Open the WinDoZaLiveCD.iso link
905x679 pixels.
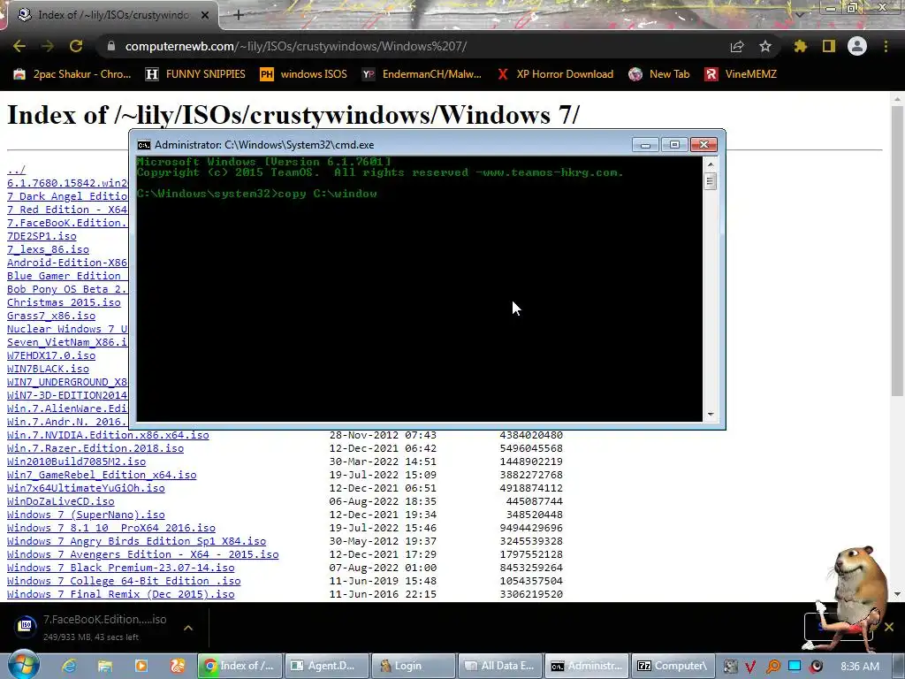pyautogui.click(x=61, y=502)
